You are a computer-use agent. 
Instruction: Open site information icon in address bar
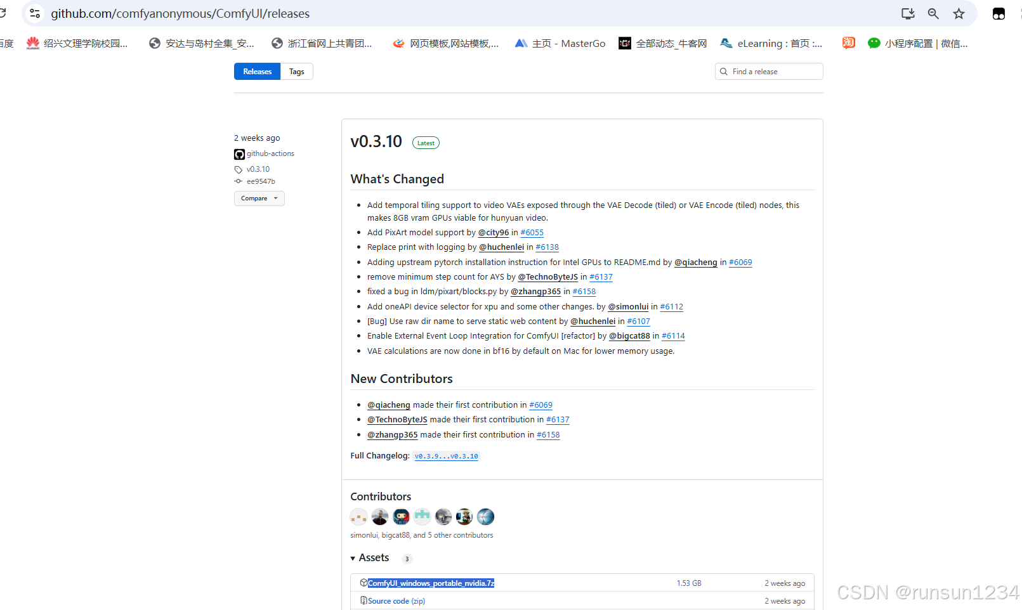pyautogui.click(x=35, y=13)
